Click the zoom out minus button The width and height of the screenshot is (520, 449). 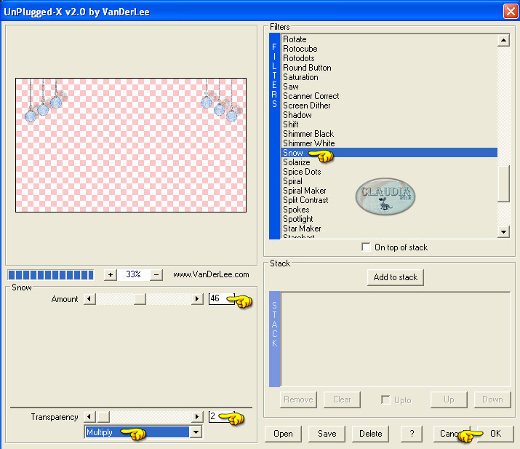(156, 275)
